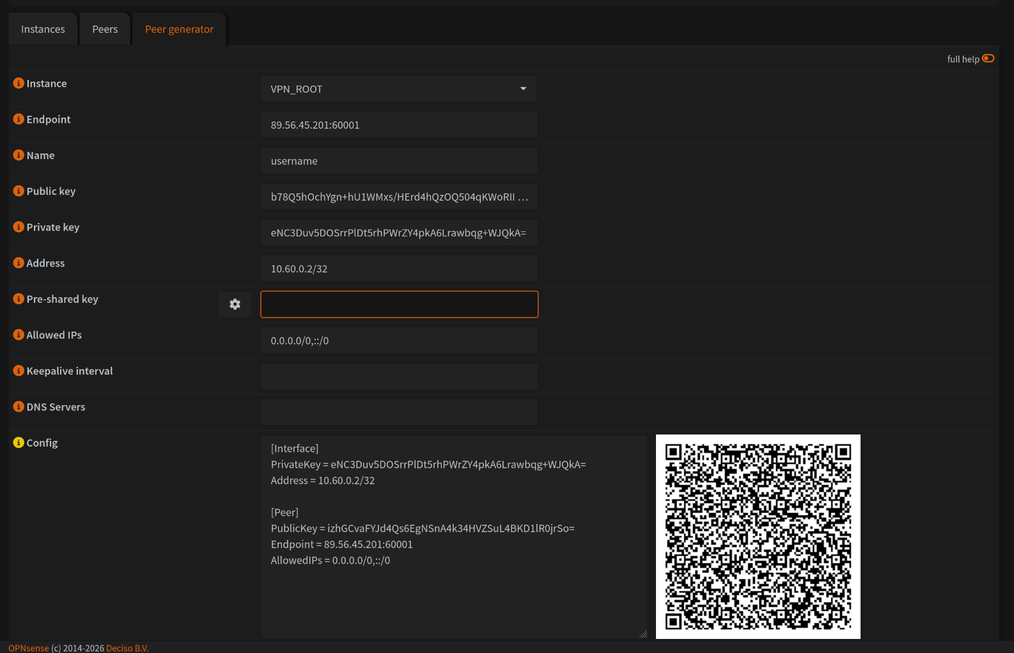This screenshot has height=653, width=1014.
Task: Open the OPNsense footer link
Action: pyautogui.click(x=29, y=648)
